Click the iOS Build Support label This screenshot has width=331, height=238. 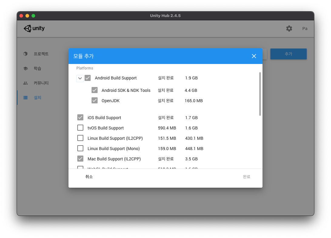pyautogui.click(x=104, y=118)
